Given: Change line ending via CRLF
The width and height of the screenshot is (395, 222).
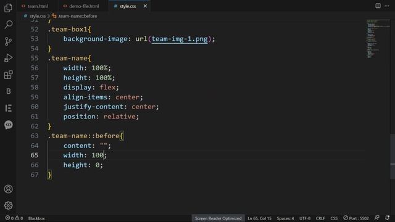Looking at the screenshot, I should 320,218.
